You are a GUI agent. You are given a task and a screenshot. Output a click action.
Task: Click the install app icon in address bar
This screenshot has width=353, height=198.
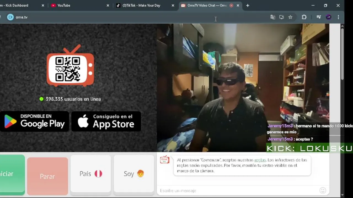pyautogui.click(x=282, y=17)
